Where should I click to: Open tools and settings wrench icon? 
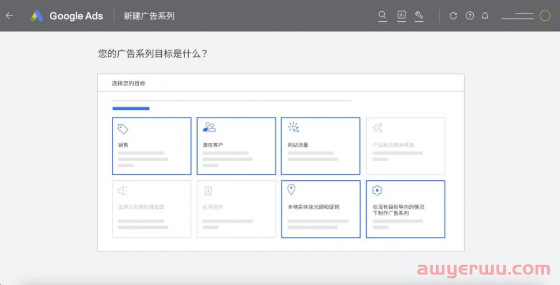pyautogui.click(x=419, y=16)
